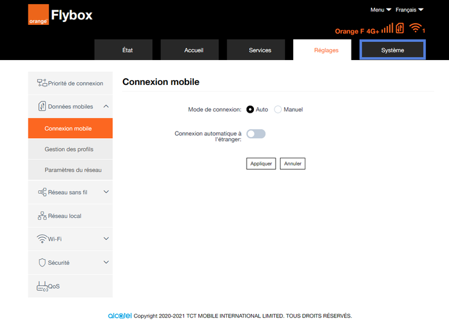The image size is (449, 331).
Task: Open the QoS settings page
Action: (x=70, y=286)
